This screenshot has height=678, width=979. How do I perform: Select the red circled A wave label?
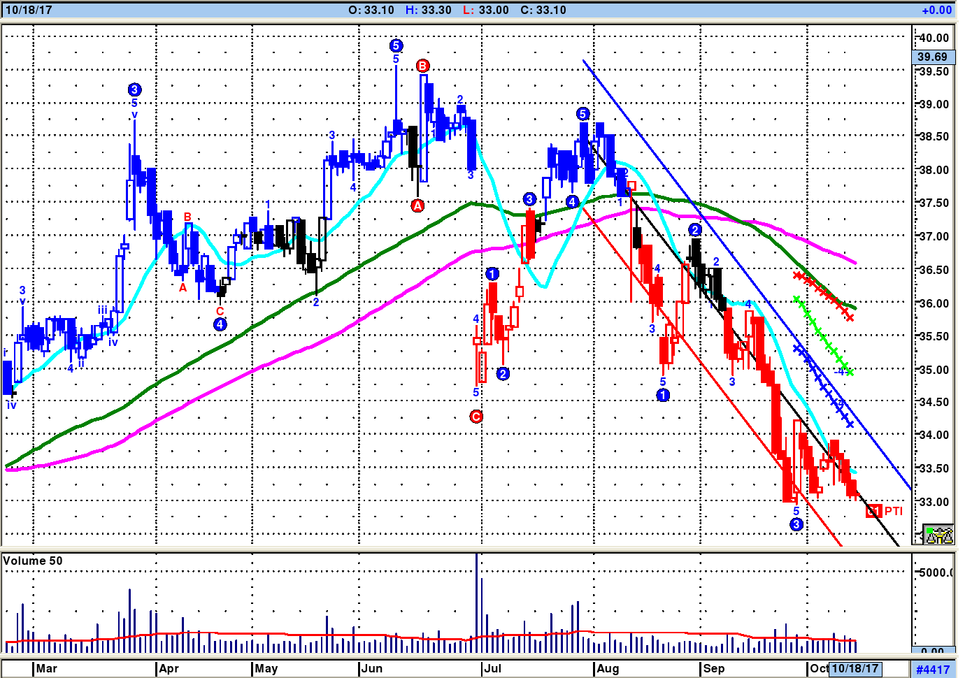click(x=417, y=205)
